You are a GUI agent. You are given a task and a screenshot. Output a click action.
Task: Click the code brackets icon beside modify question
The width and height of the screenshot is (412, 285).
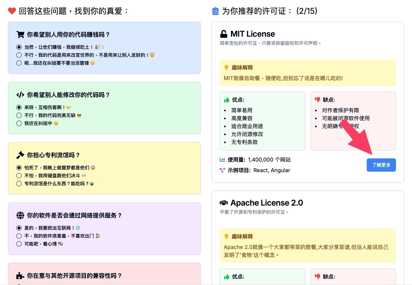point(20,95)
